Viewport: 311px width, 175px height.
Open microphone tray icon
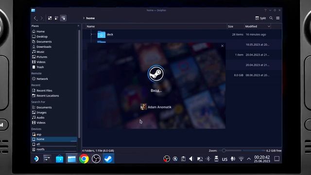tap(233, 159)
